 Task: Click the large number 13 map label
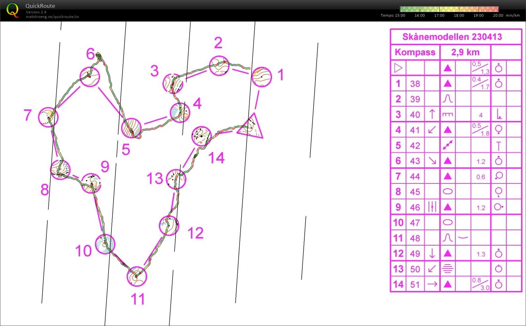tap(155, 179)
